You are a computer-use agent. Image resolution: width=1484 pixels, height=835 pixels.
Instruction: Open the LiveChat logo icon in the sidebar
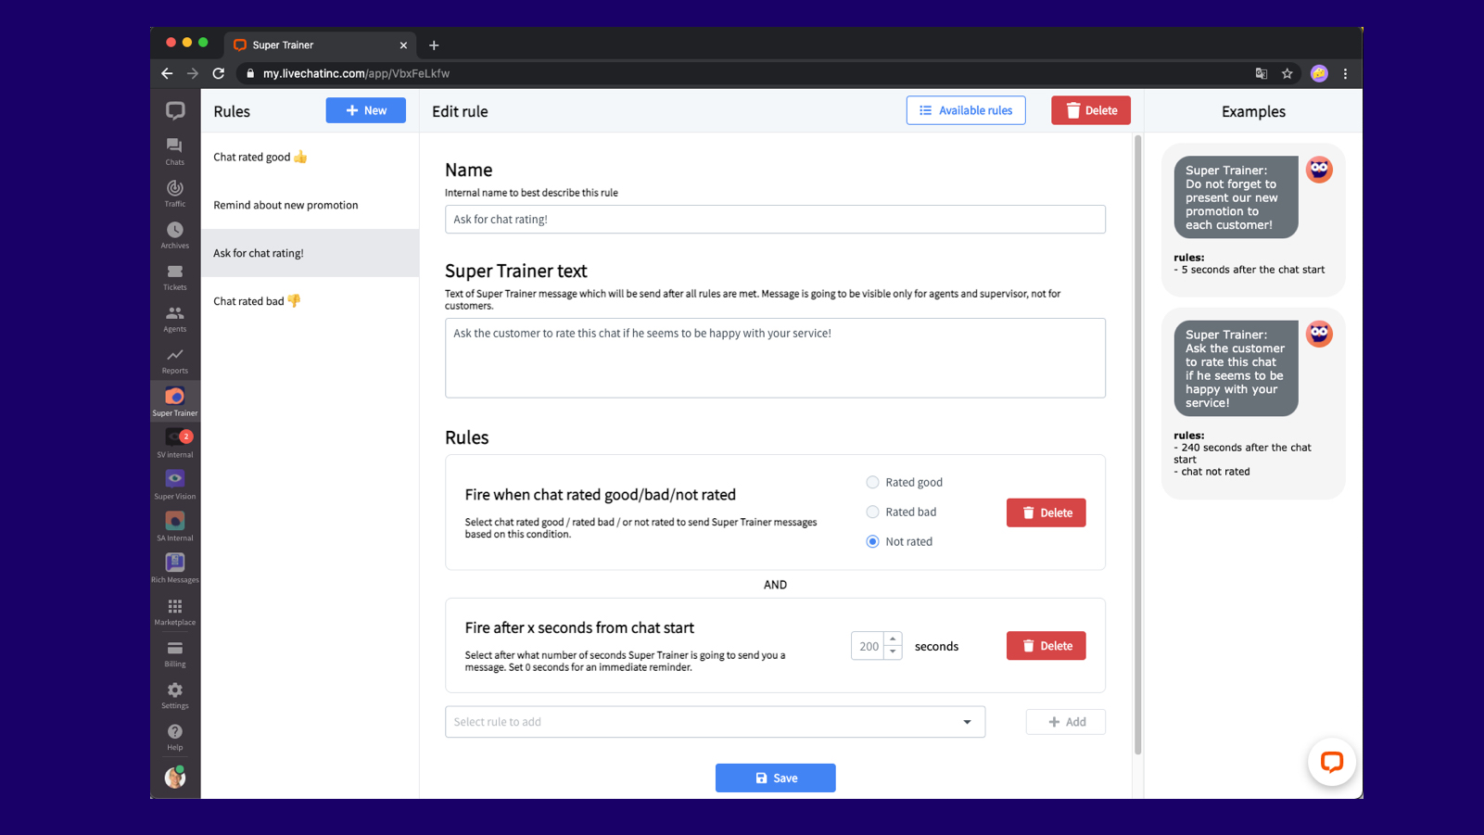tap(175, 111)
